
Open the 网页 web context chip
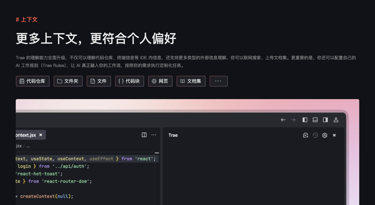(160, 81)
